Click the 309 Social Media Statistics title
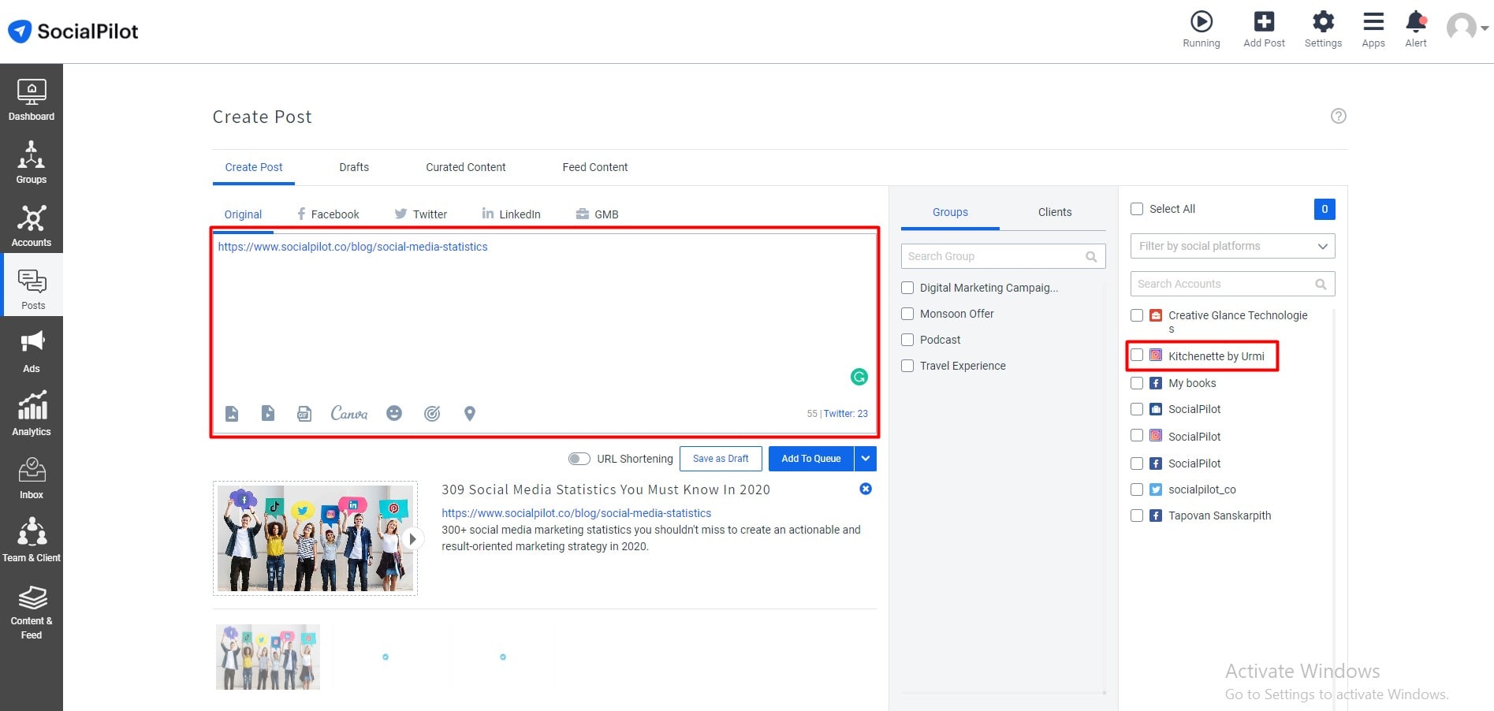 point(605,490)
